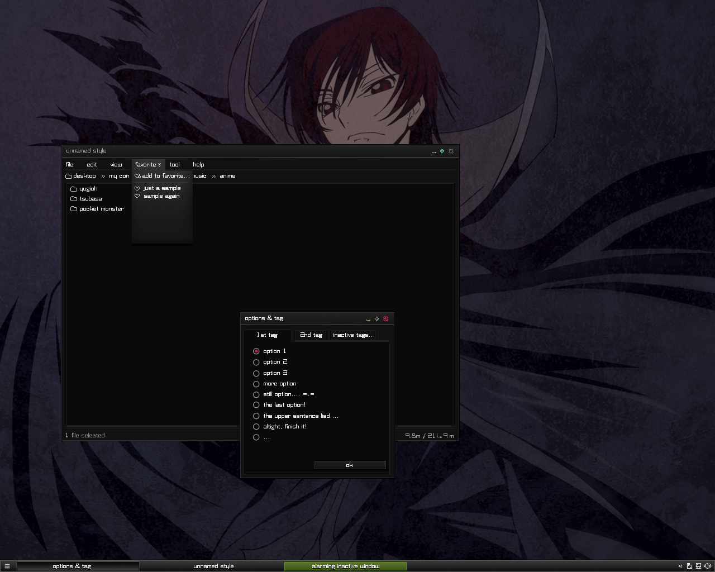Click '1 file selected' status text
This screenshot has width=715, height=572.
[x=85, y=436]
